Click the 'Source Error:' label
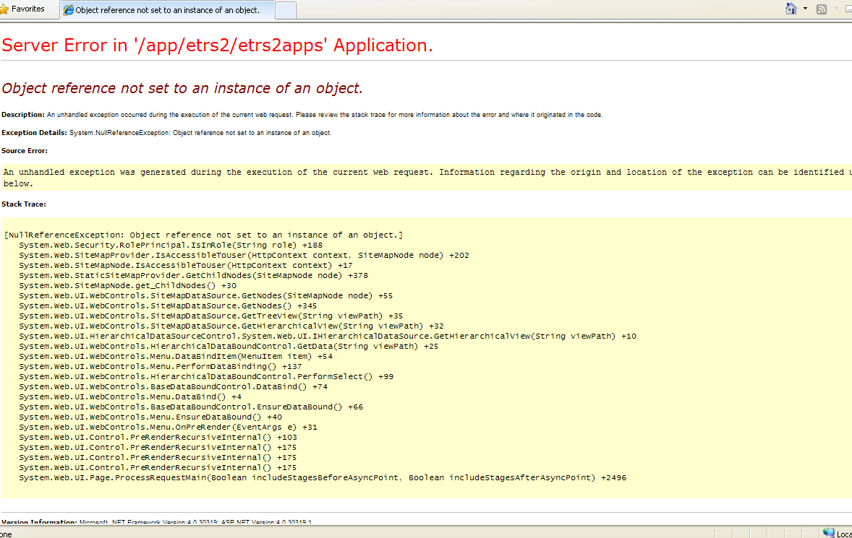852x538 pixels. [x=25, y=151]
